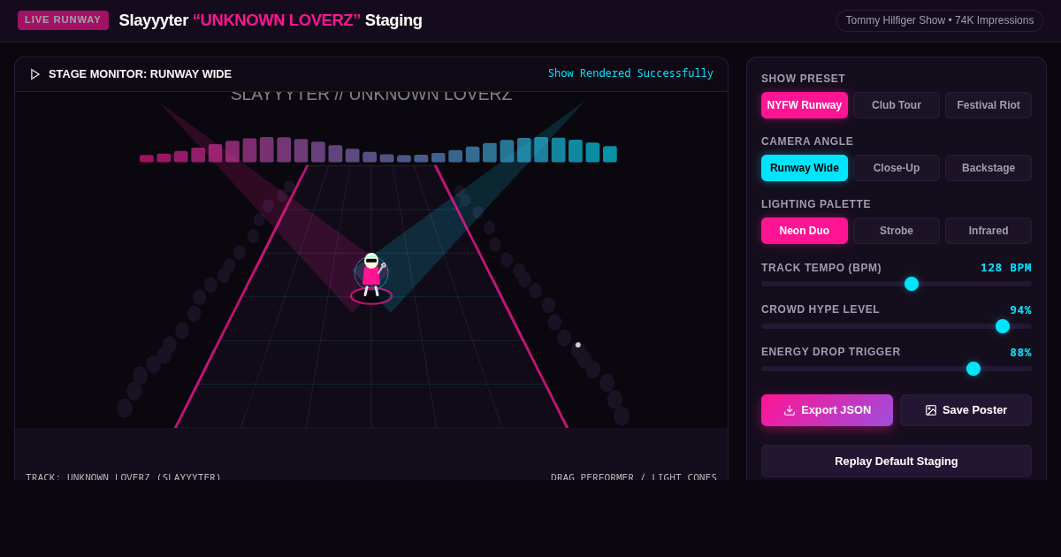Switch camera angle to Runway Wide
The height and width of the screenshot is (557, 1061).
click(x=805, y=168)
